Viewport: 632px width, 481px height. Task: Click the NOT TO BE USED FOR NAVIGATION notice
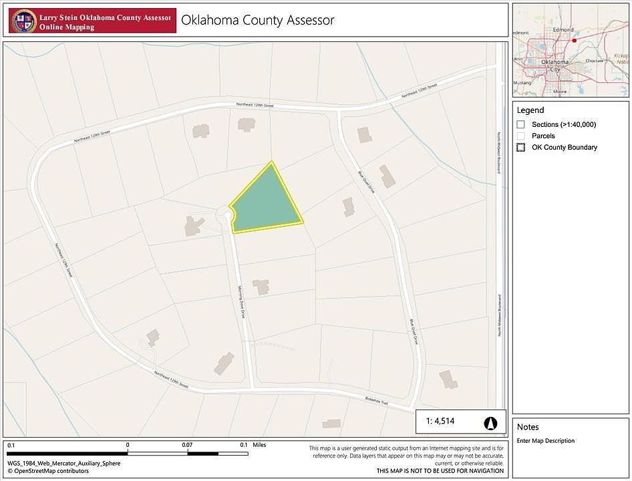[x=440, y=470]
